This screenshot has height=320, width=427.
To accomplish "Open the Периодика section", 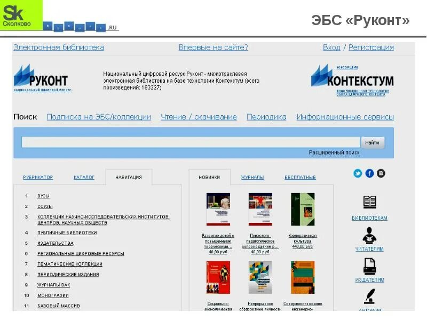I will (266, 117).
